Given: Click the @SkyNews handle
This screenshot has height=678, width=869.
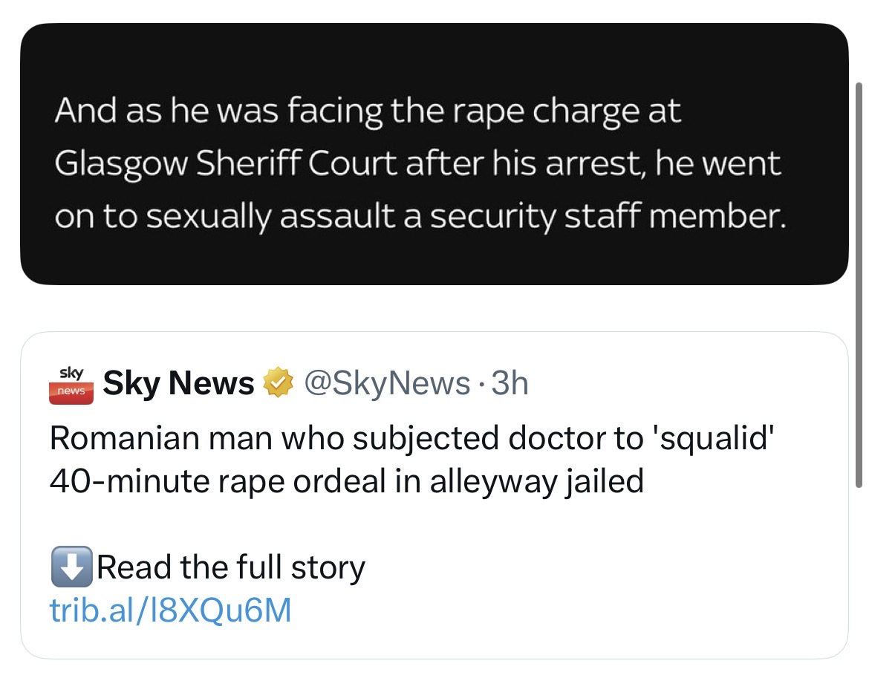Looking at the screenshot, I should coord(387,382).
